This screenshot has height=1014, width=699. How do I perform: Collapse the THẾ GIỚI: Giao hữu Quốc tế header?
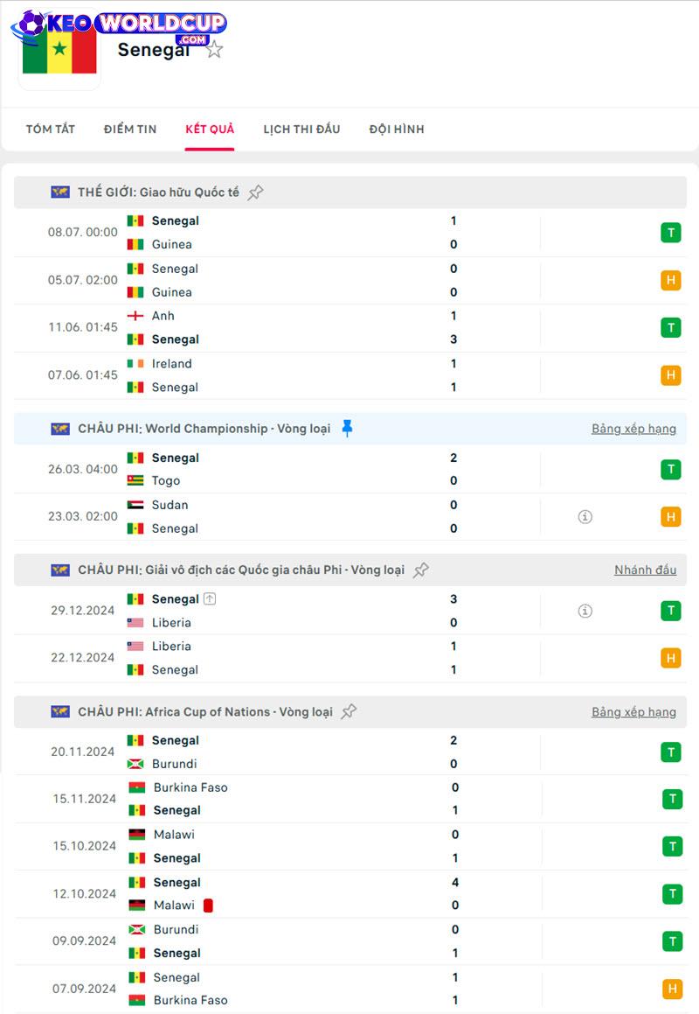coord(350,192)
